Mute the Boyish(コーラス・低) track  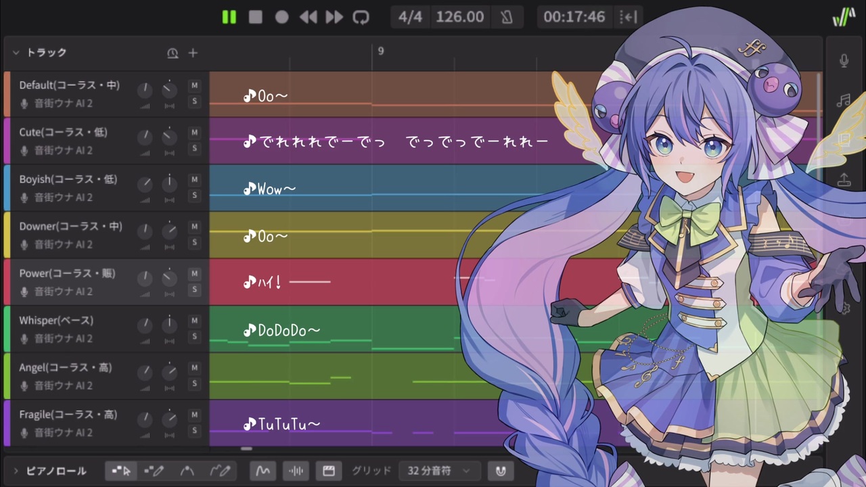[194, 180]
